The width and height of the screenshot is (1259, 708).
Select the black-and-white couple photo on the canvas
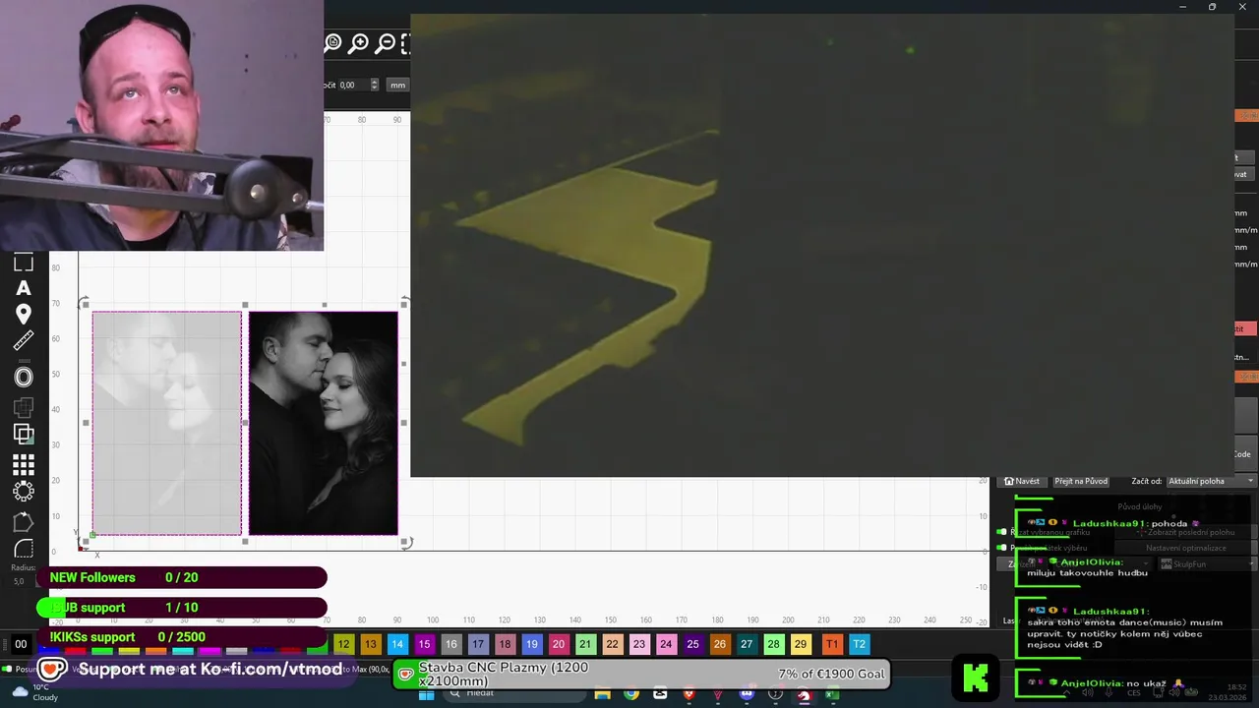(324, 423)
